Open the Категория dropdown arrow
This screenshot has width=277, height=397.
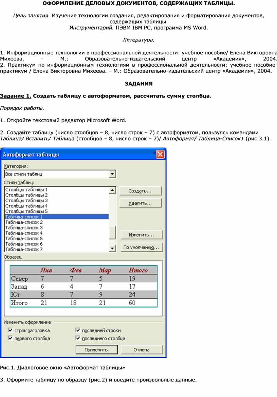pyautogui.click(x=112, y=174)
